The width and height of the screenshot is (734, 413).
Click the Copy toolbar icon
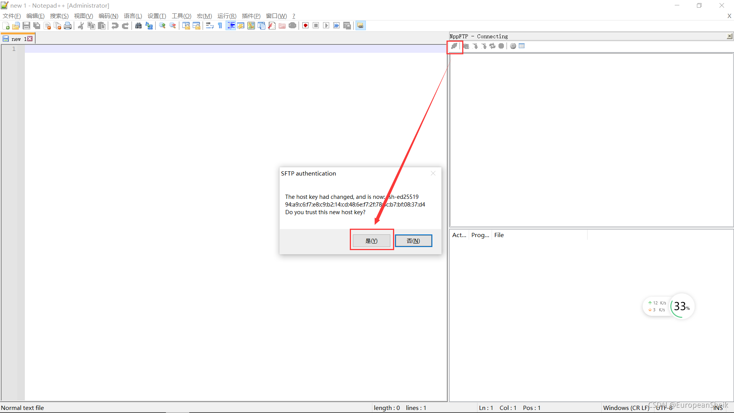[91, 26]
